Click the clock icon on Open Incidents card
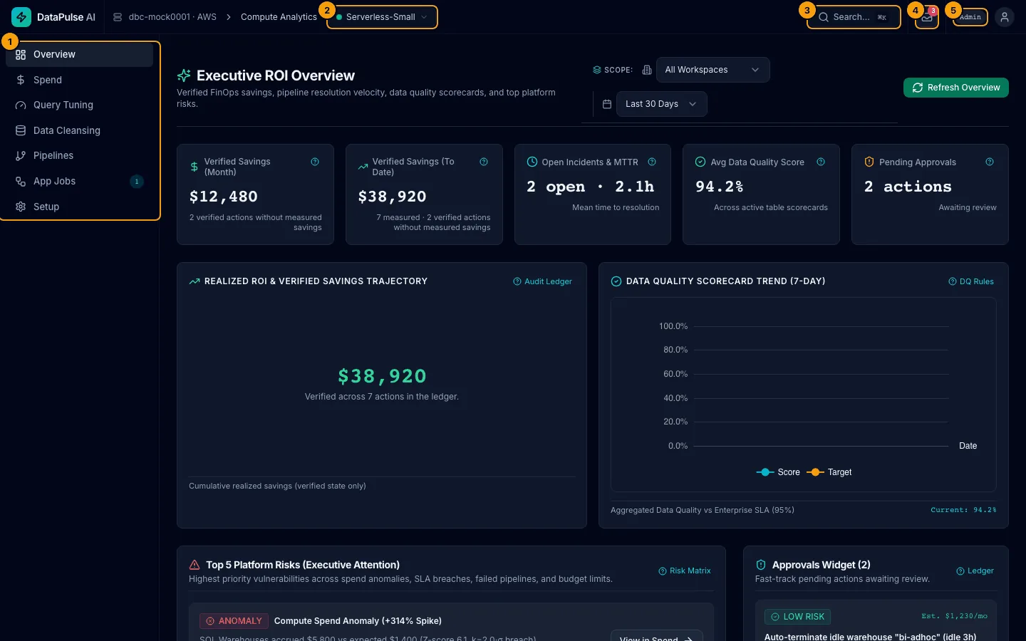The image size is (1026, 641). [x=532, y=162]
